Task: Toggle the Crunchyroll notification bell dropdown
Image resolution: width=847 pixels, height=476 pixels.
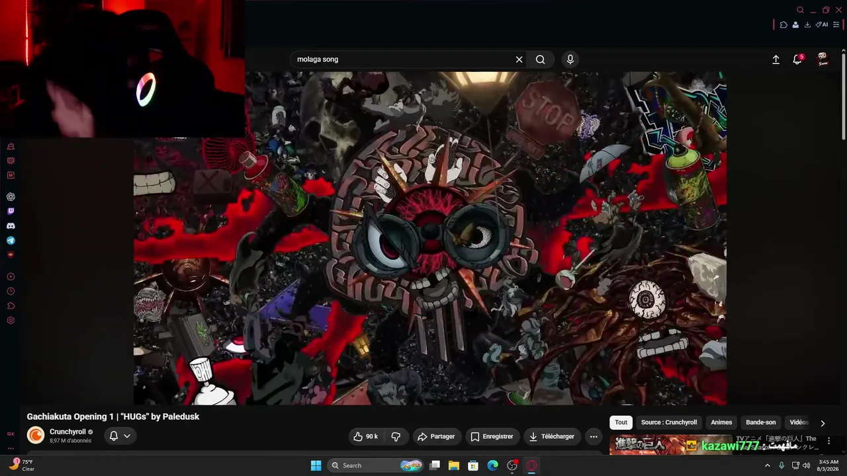Action: [x=120, y=436]
